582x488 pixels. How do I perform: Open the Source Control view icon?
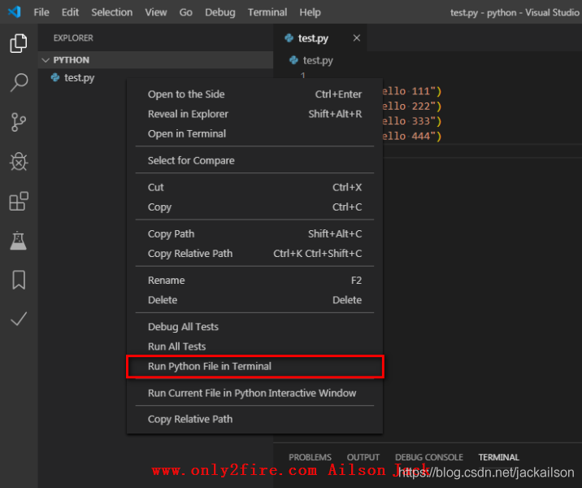(x=19, y=122)
